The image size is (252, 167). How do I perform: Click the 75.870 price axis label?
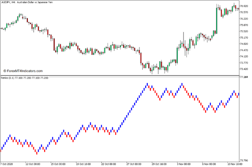tap(244, 25)
